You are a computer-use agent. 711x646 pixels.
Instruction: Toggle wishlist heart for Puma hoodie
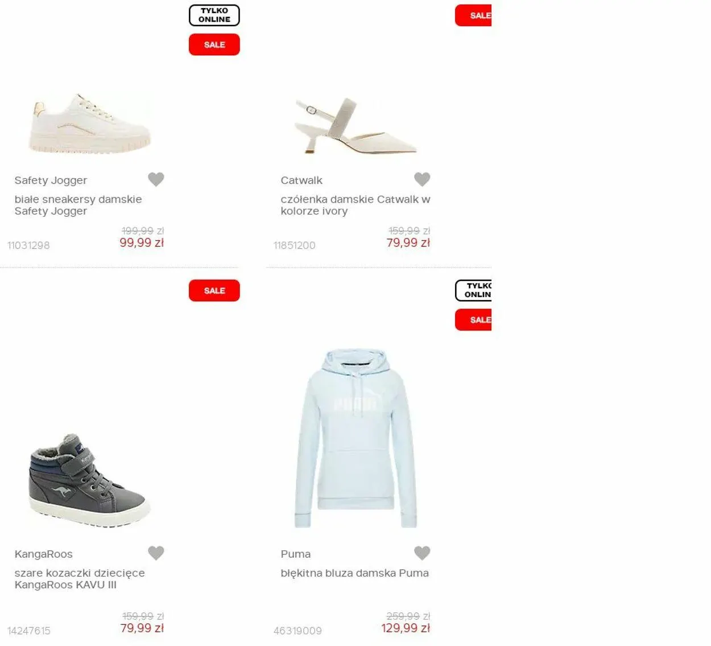pos(422,553)
